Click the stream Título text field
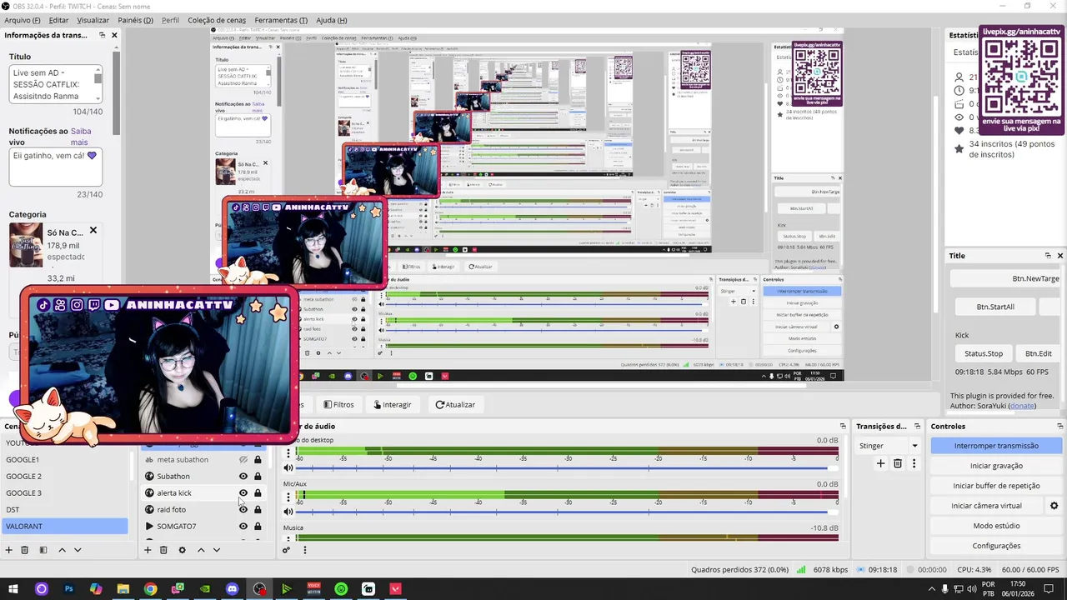1067x600 pixels. click(55, 85)
